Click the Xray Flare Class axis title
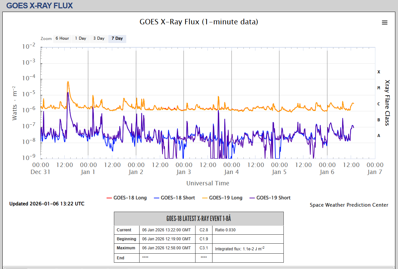 387,102
